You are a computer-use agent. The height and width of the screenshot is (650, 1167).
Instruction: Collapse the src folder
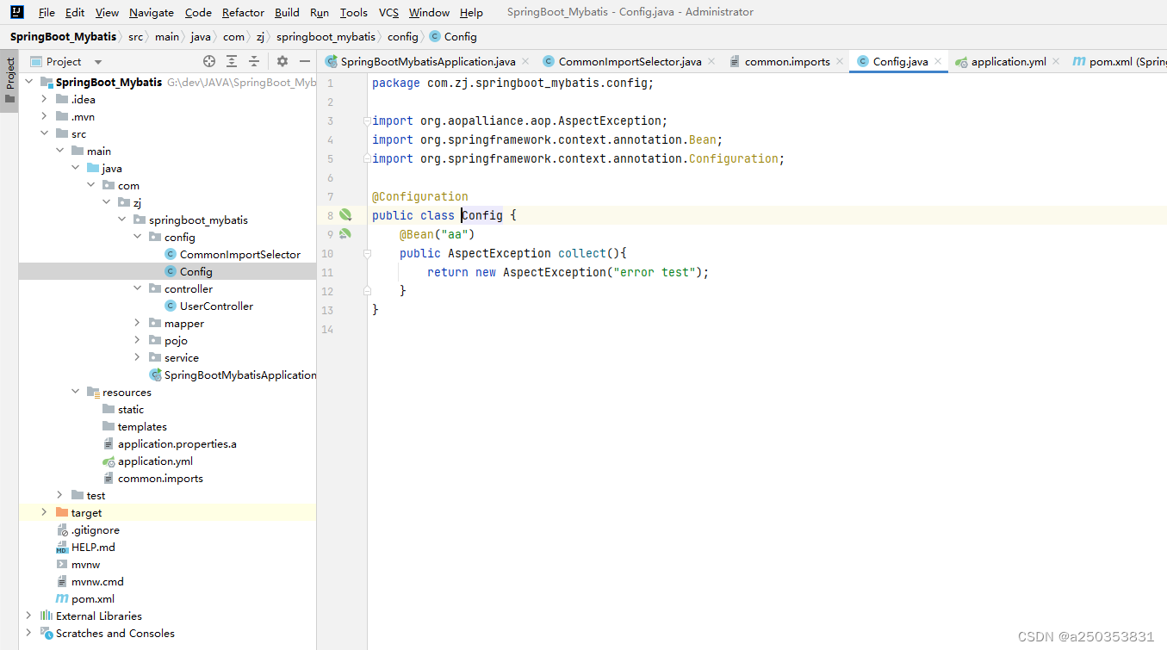[x=45, y=133]
